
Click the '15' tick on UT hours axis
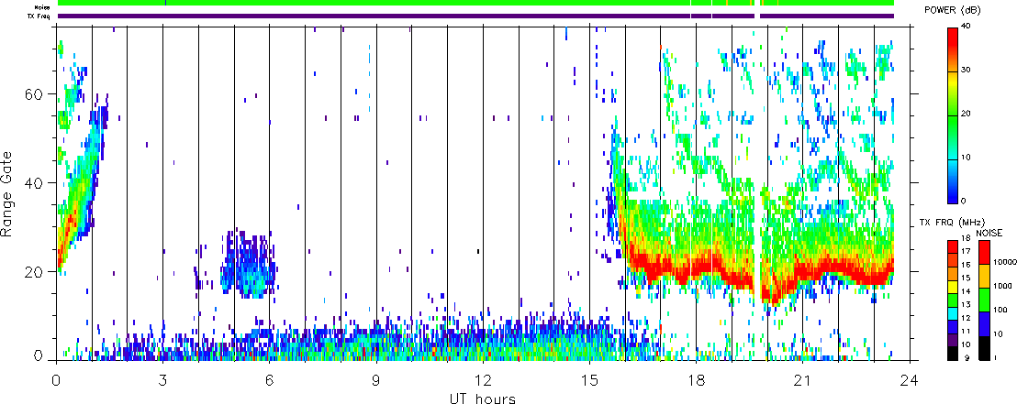(589, 381)
